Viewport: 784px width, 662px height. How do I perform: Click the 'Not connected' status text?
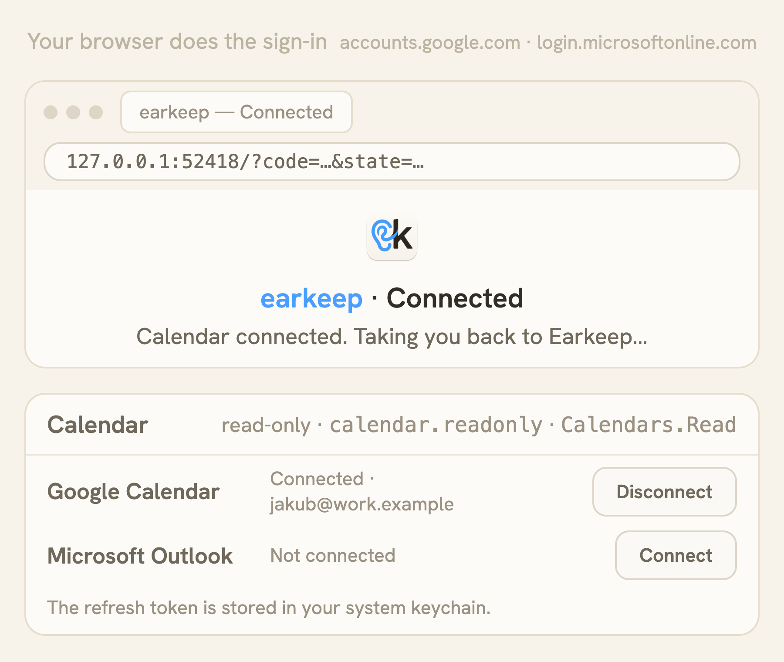333,555
